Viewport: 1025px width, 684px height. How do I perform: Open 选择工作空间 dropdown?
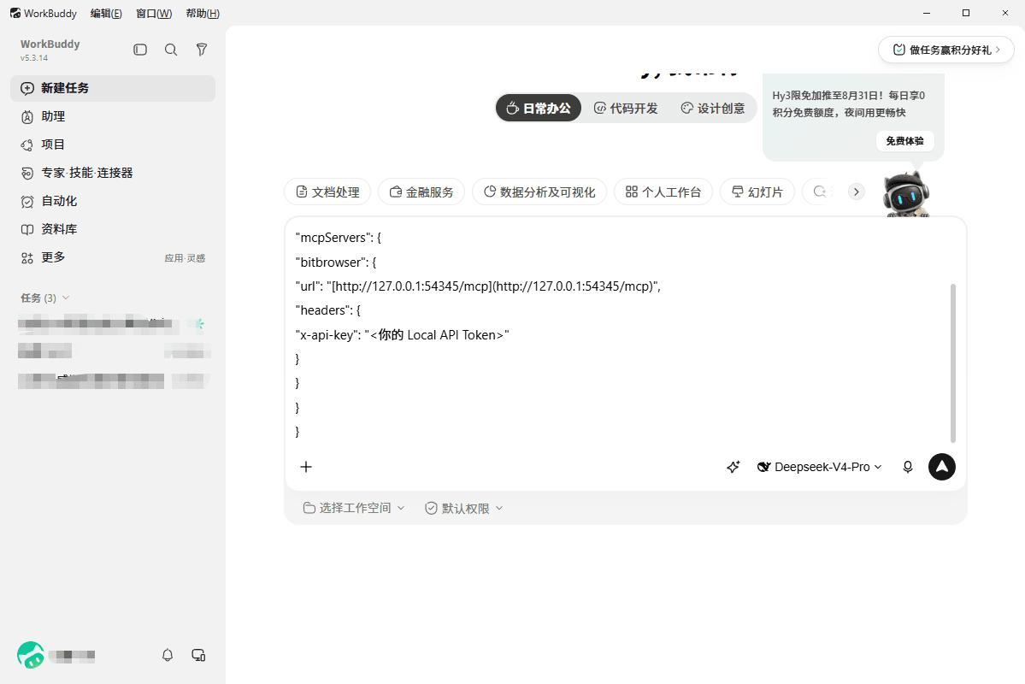[x=354, y=508]
